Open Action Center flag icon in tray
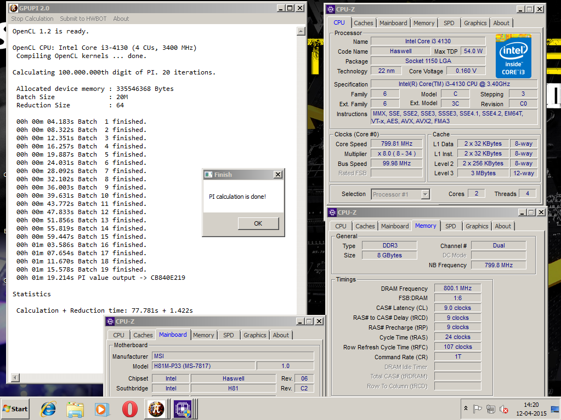 [x=477, y=409]
